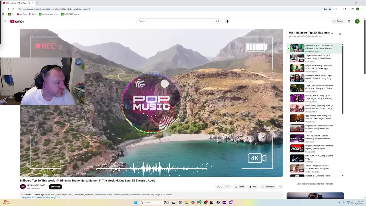Play Tyga, Chris Brown Calm Down video
The image size is (366, 206).
coord(297,88)
